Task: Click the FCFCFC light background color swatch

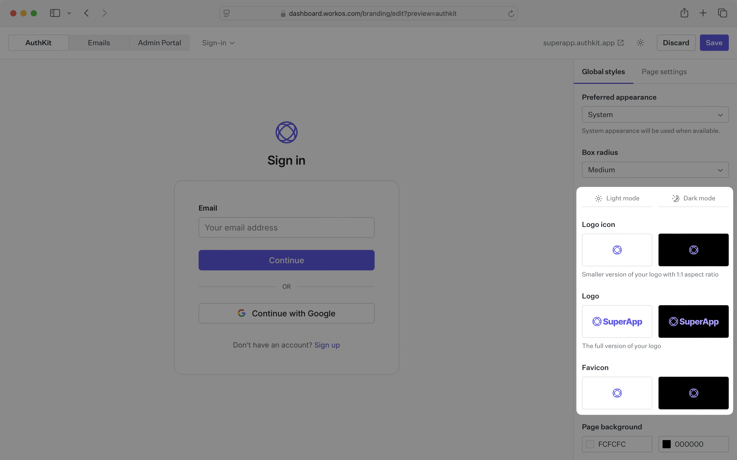Action: point(590,444)
